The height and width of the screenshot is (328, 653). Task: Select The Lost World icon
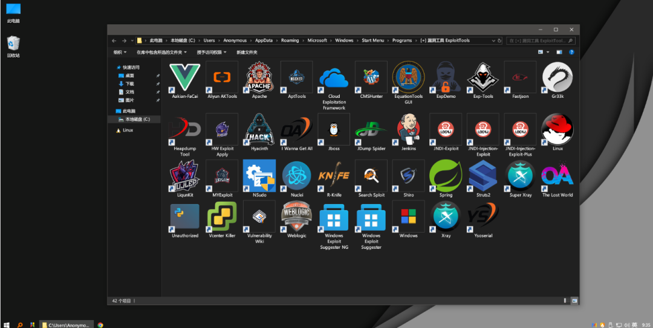click(x=557, y=176)
